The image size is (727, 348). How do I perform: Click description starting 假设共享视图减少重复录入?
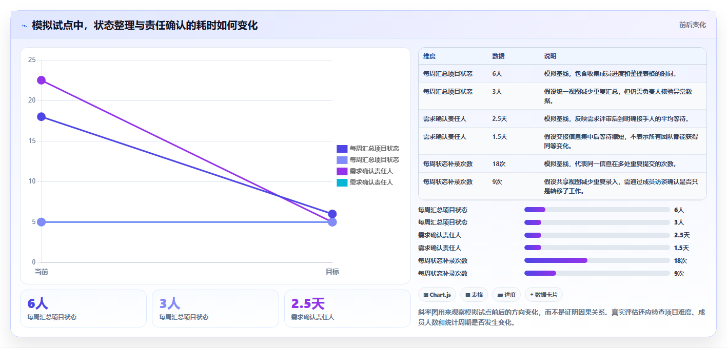pos(621,186)
